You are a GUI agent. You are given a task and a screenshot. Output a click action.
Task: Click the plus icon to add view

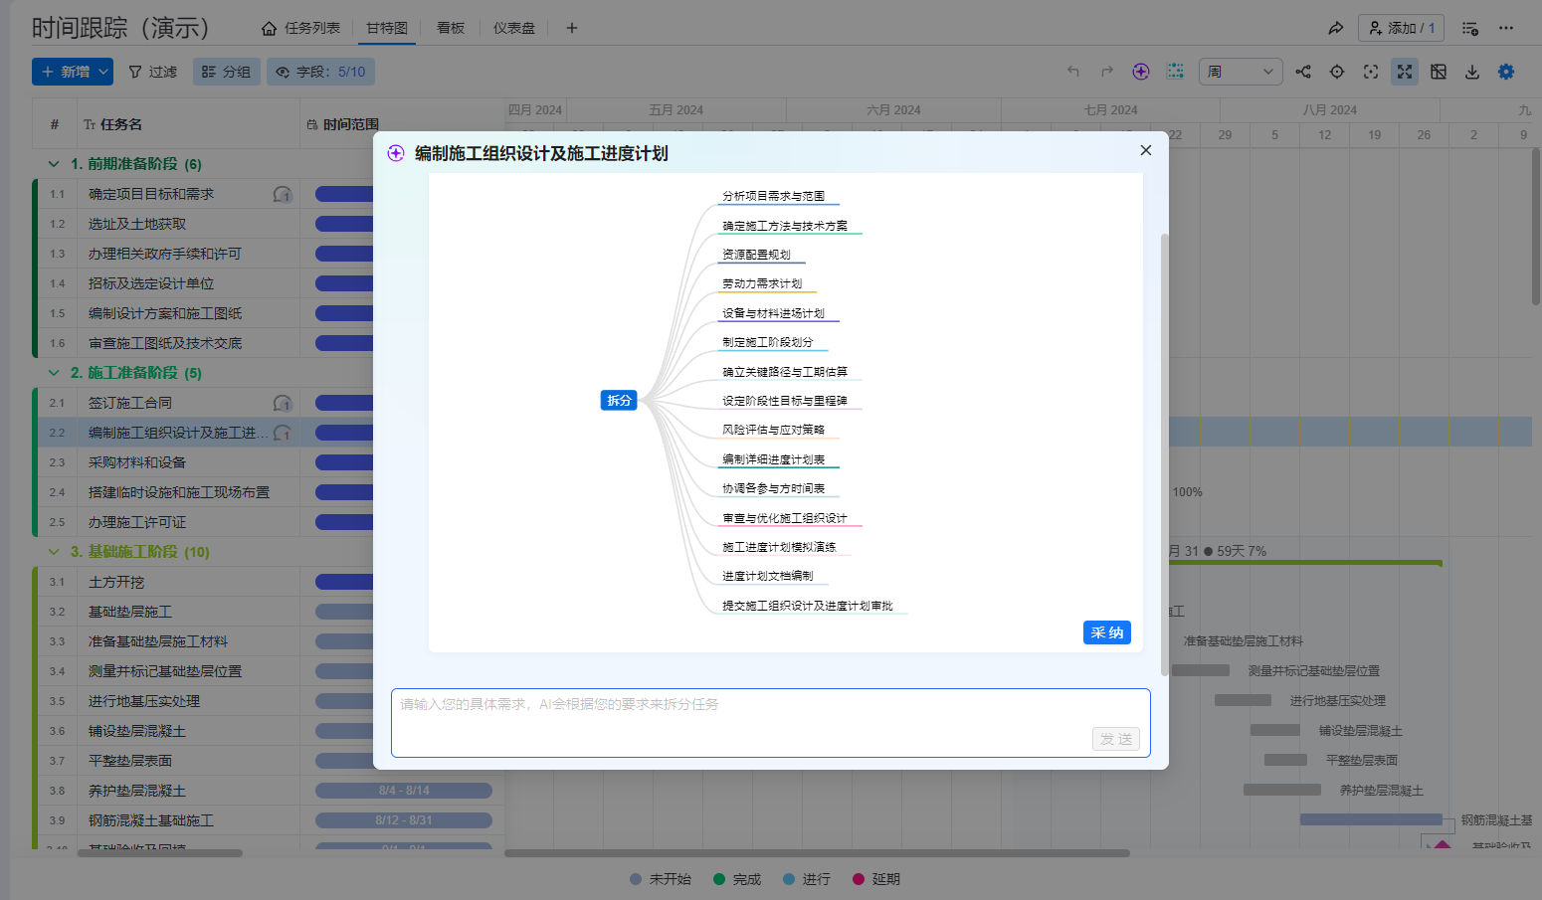click(572, 28)
